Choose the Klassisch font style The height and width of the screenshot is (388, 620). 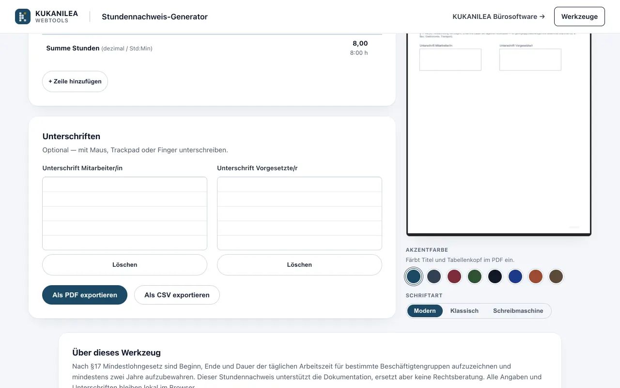point(465,311)
